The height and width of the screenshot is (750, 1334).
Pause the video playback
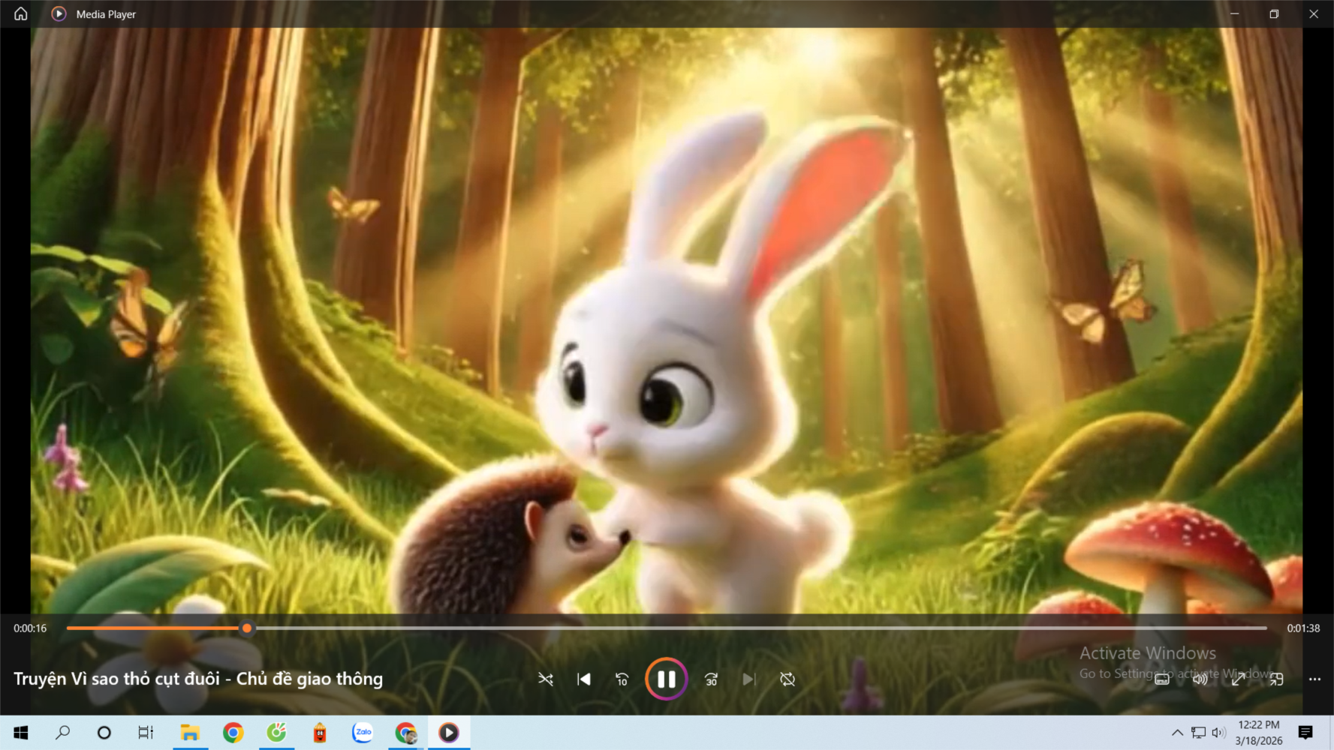(666, 679)
